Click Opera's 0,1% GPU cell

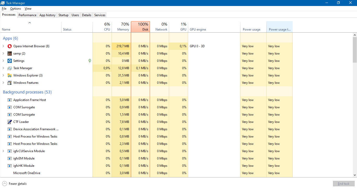[179, 46]
